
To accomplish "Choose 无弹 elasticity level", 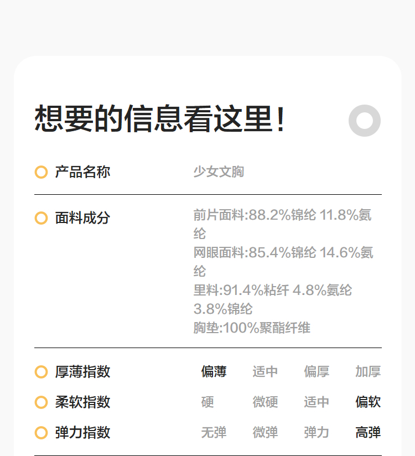I will tap(214, 433).
